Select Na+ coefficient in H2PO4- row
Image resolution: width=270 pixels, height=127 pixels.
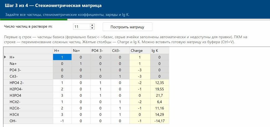(81, 89)
